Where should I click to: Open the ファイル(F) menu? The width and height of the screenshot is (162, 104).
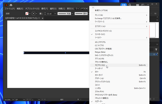click(x=10, y=9)
